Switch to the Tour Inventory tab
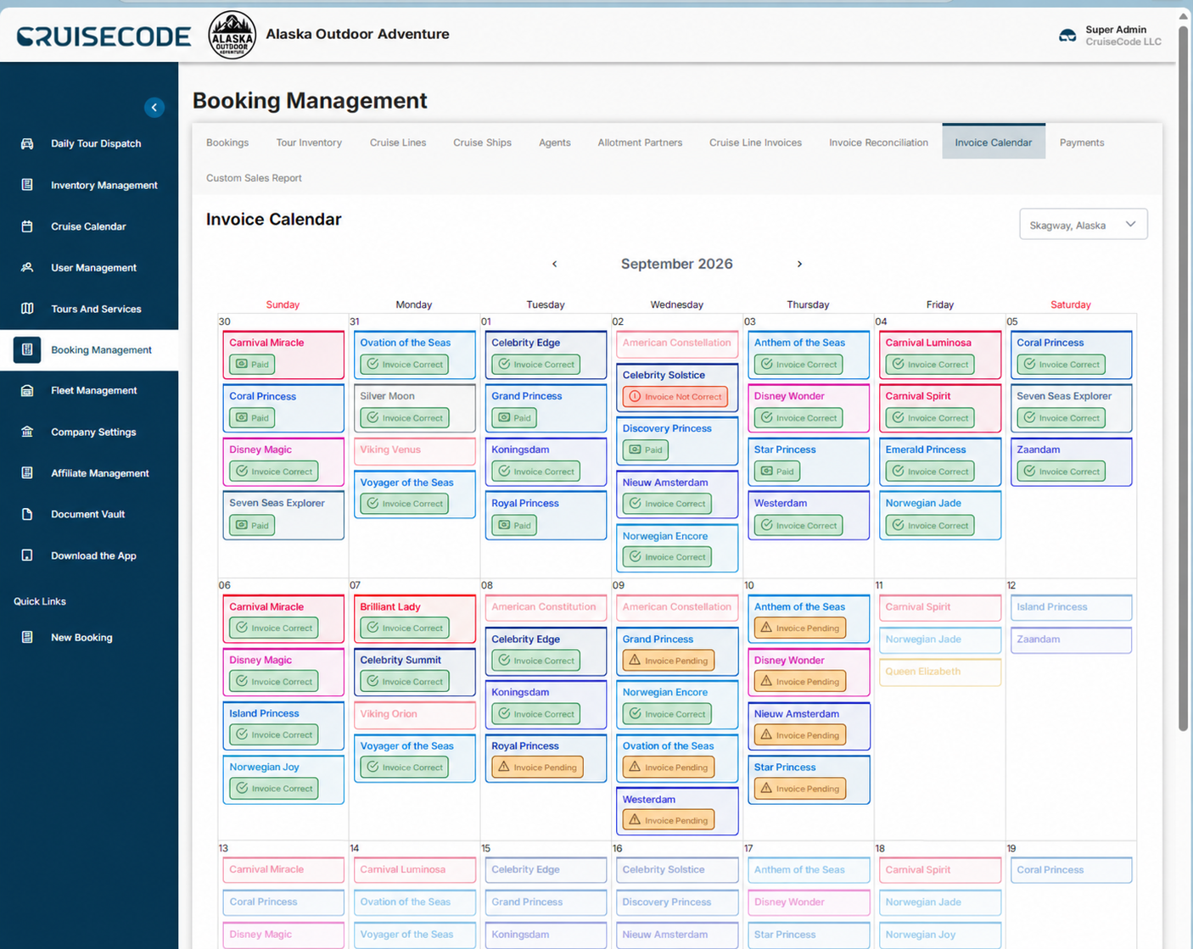This screenshot has height=949, width=1193. coord(309,142)
